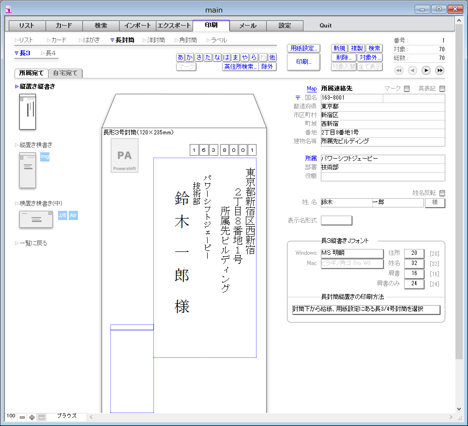This screenshot has width=468, height=426.
Task: Open the 表示名形式 dropdown
Action: click(336, 220)
